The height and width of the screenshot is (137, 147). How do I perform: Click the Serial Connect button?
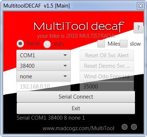click(x=76, y=97)
